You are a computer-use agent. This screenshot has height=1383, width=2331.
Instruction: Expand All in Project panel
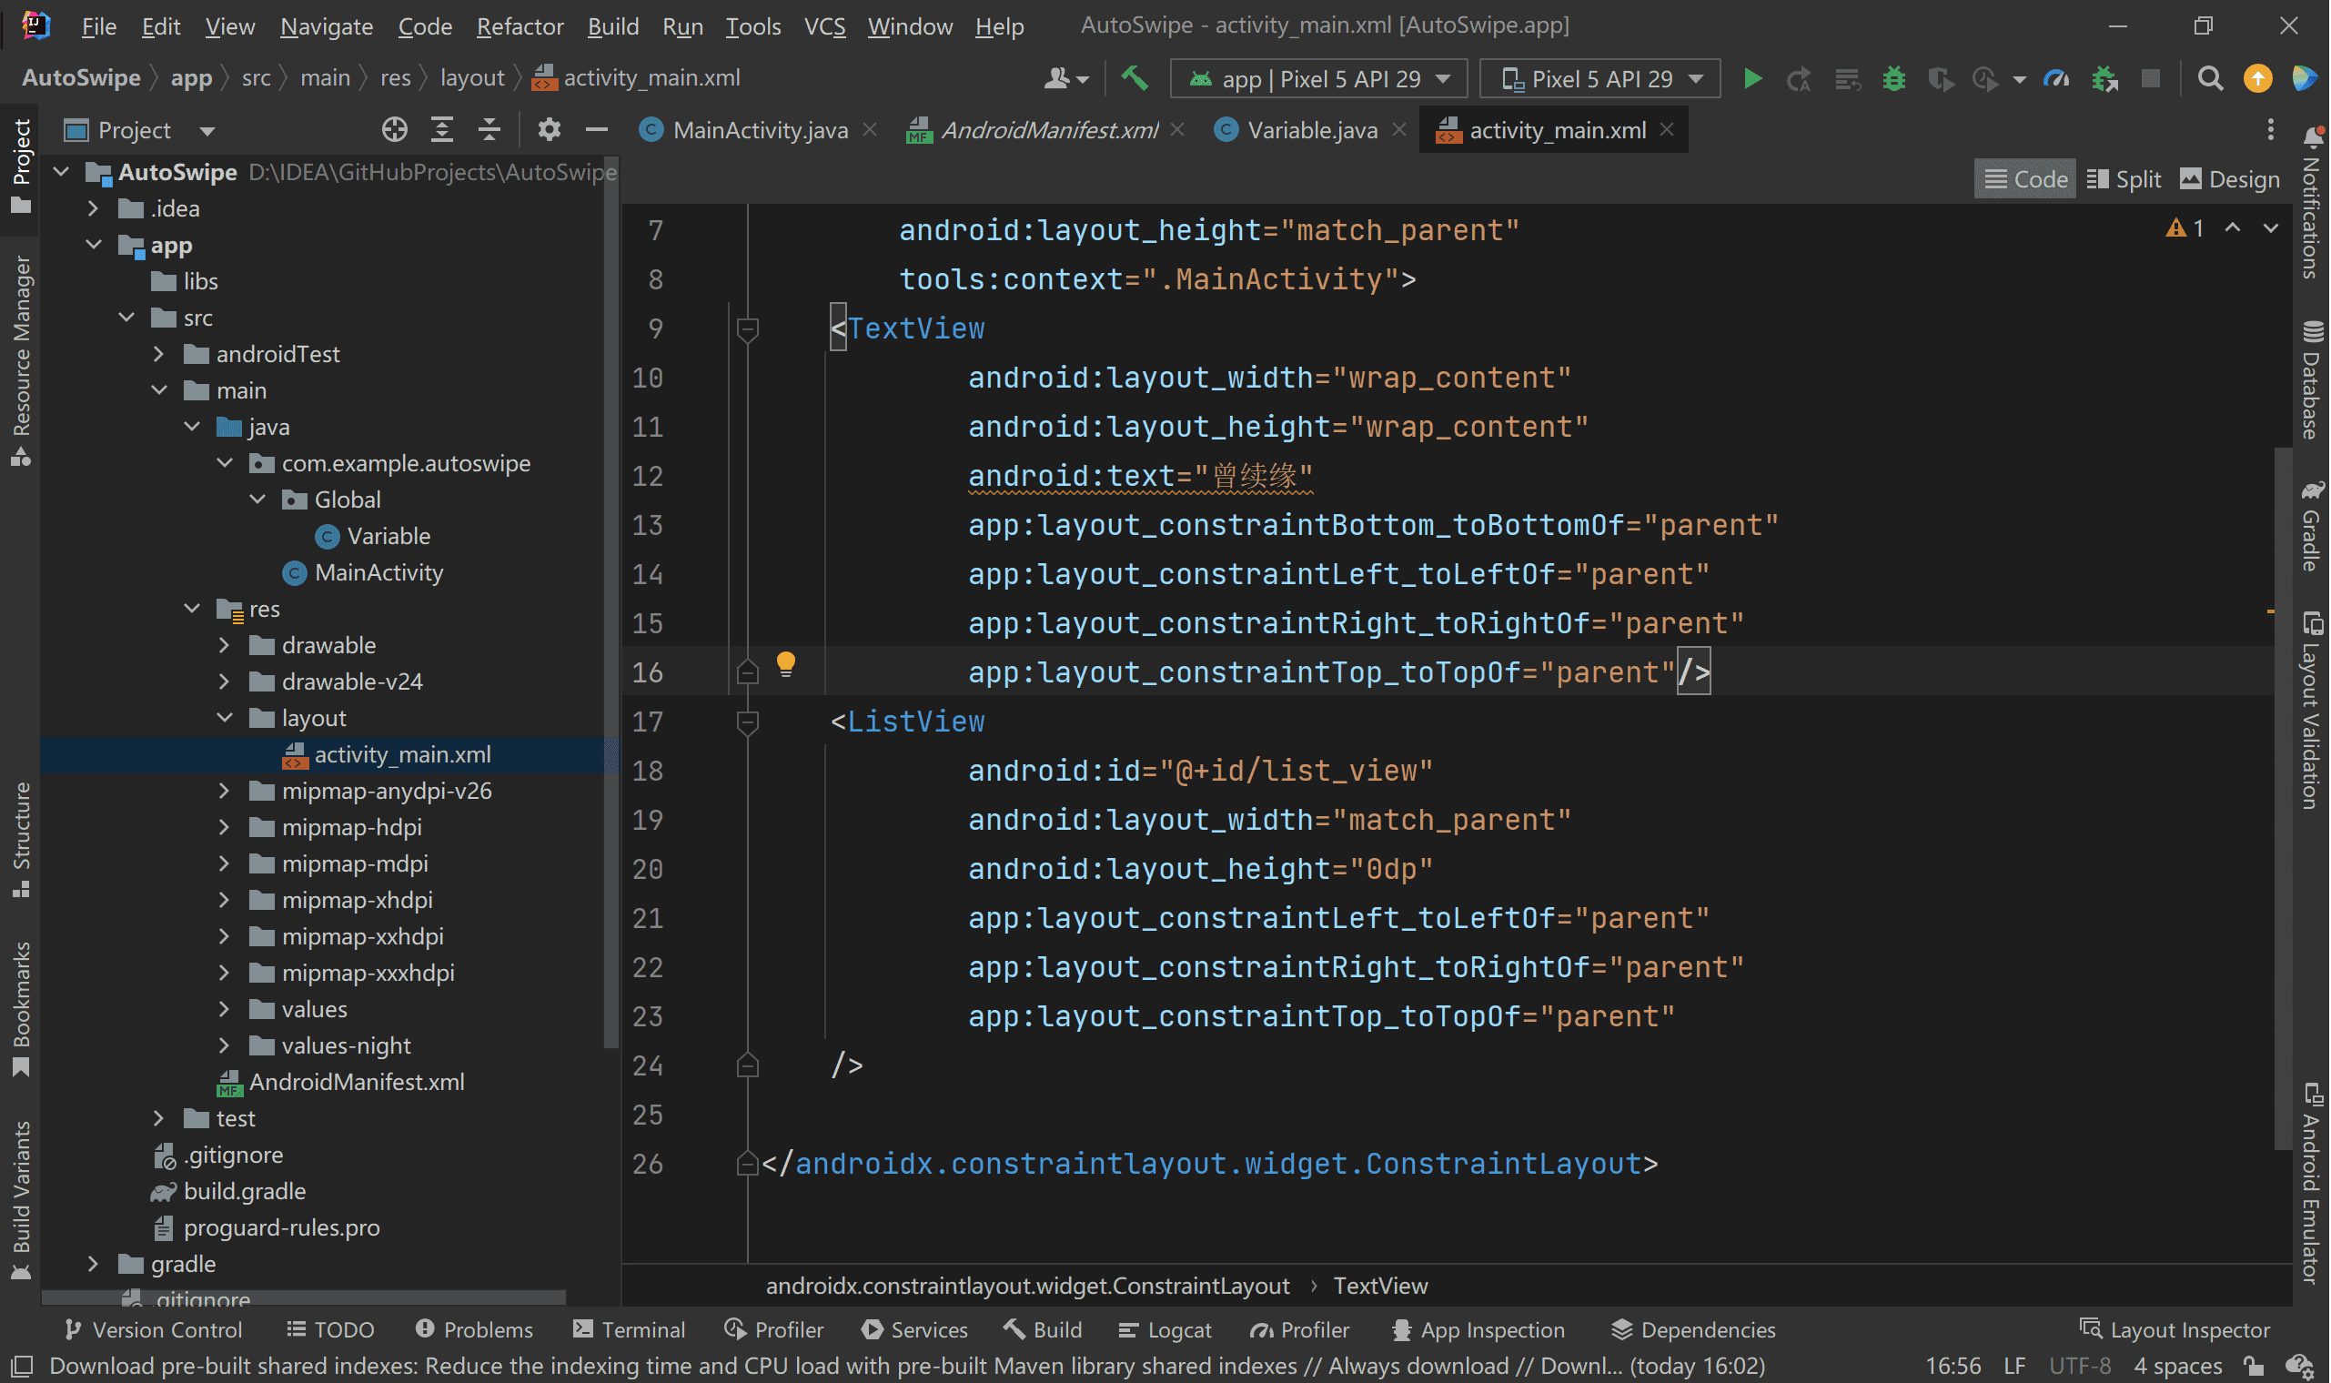[442, 130]
